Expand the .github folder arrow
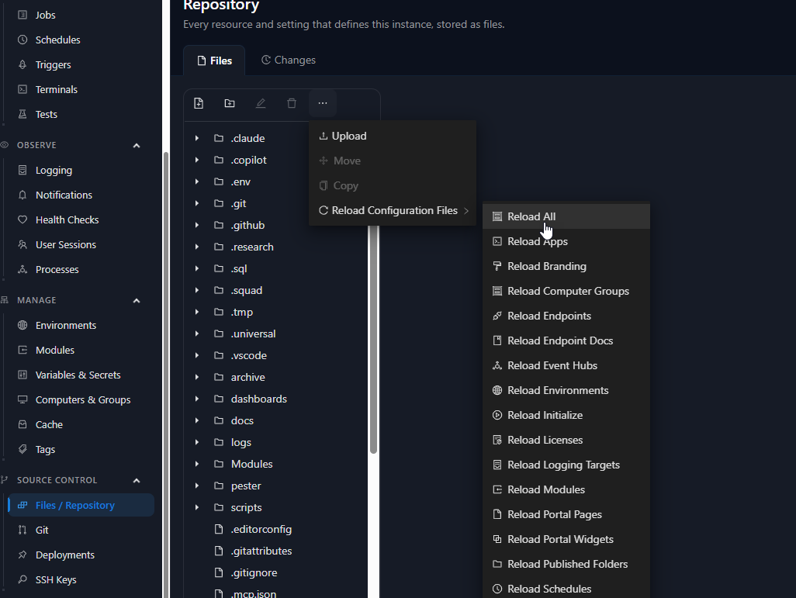 [x=197, y=225]
